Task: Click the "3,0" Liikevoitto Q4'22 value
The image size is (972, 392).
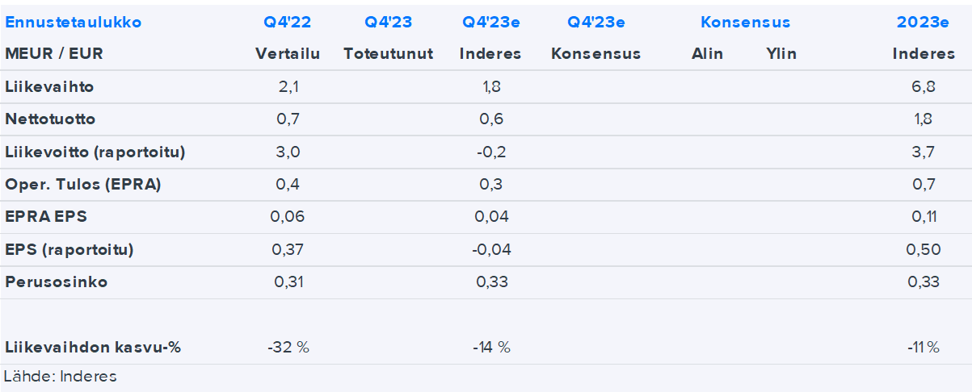Action: [x=288, y=152]
